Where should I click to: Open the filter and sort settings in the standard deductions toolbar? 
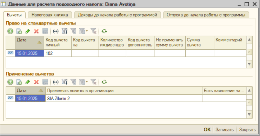pos(65,31)
